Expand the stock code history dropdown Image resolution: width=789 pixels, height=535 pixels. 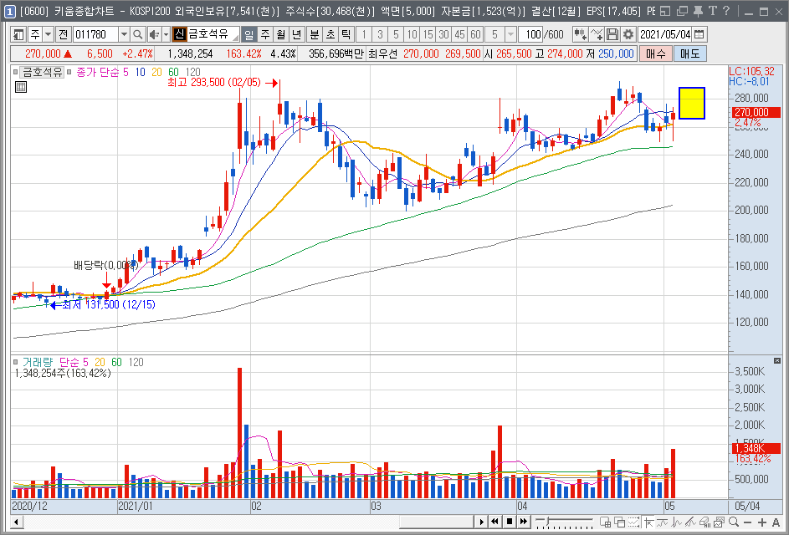click(124, 35)
